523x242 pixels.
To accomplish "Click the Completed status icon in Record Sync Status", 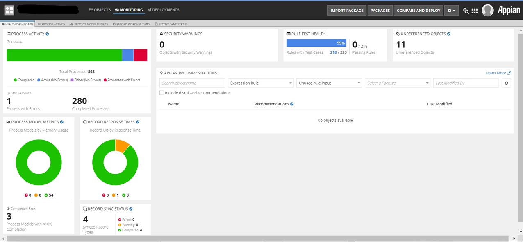I will point(120,230).
